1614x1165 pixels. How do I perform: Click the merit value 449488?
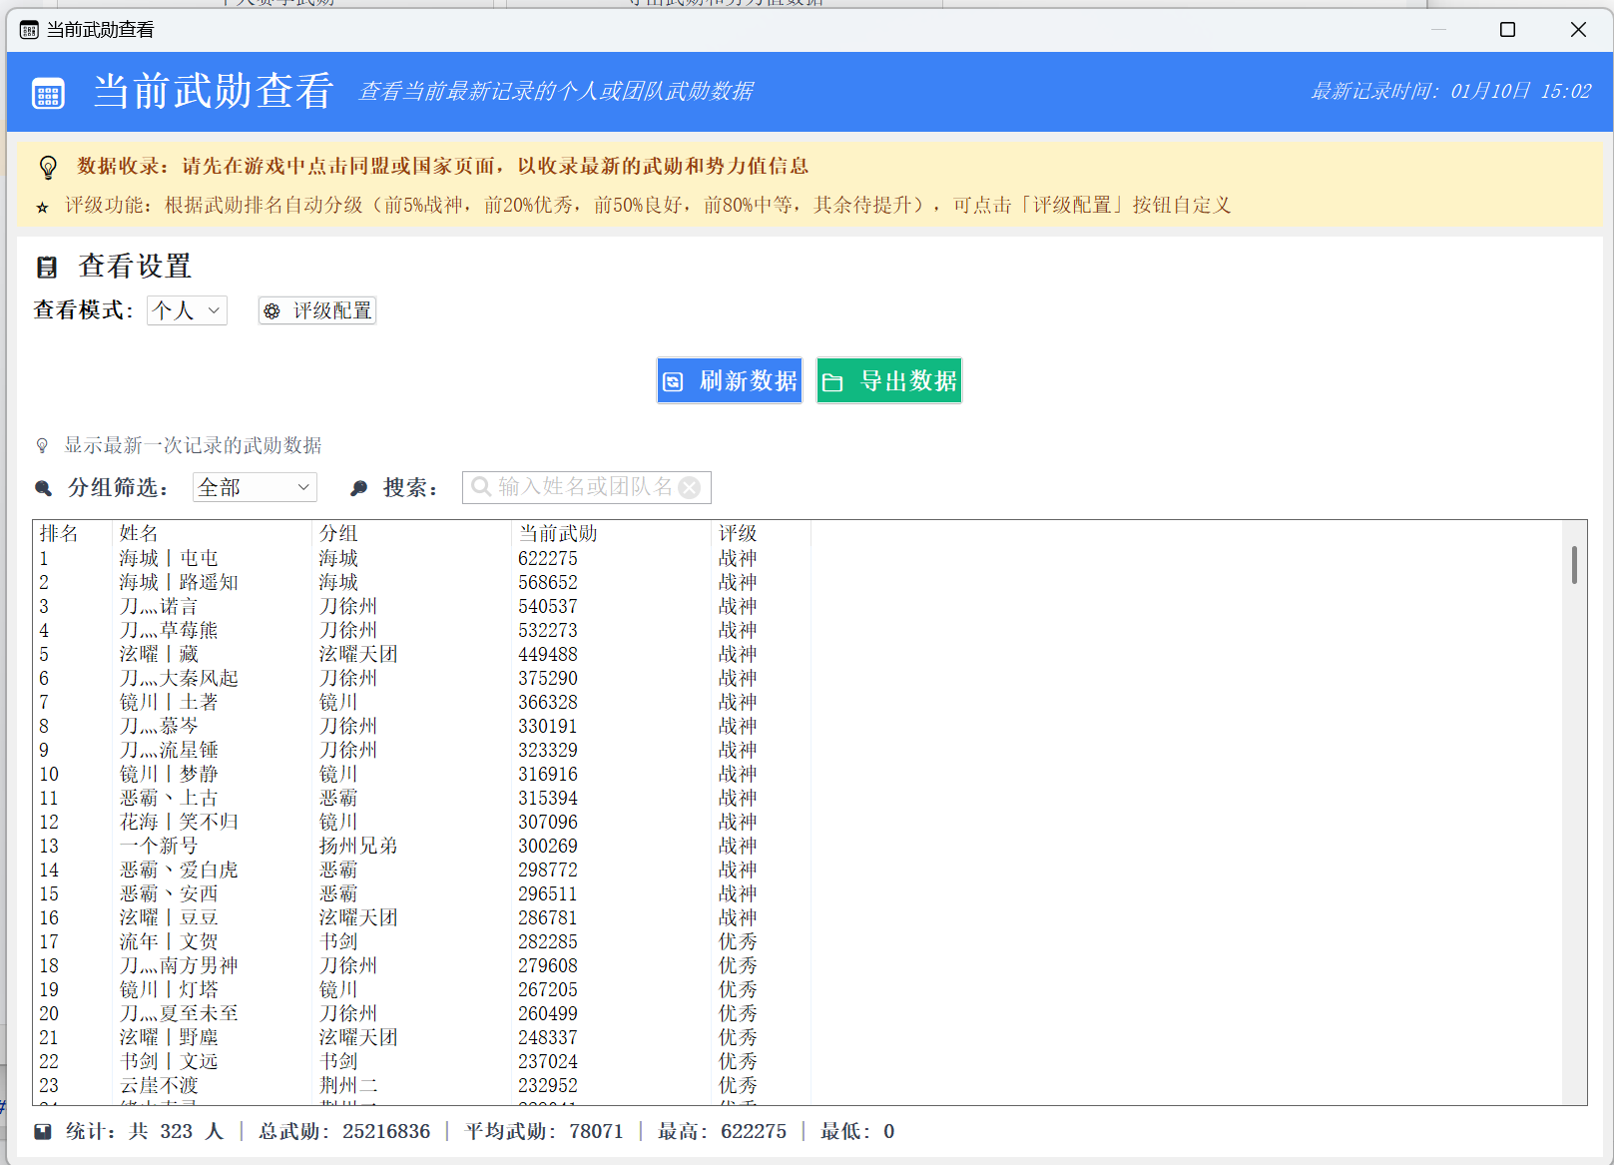[548, 654]
